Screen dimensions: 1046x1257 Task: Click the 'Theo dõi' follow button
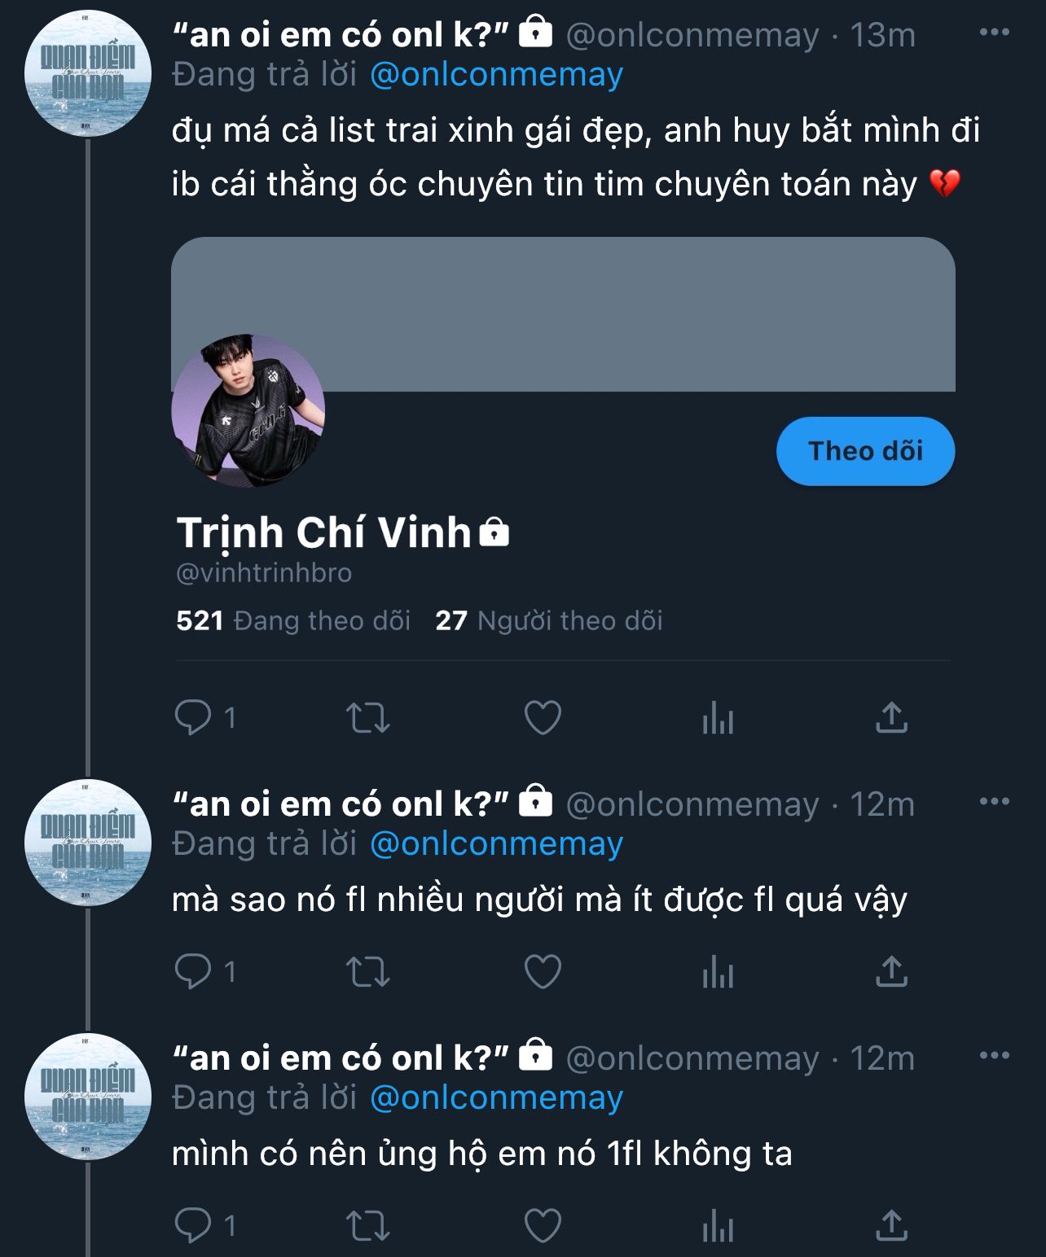865,452
